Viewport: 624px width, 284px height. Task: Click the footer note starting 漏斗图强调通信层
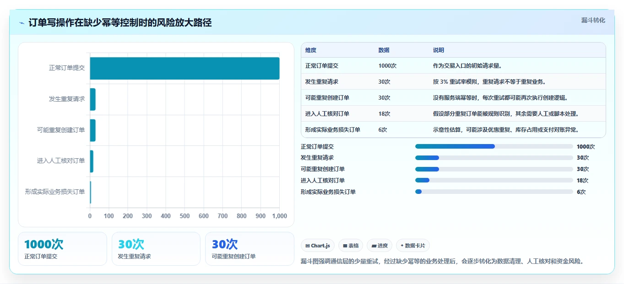tap(443, 262)
